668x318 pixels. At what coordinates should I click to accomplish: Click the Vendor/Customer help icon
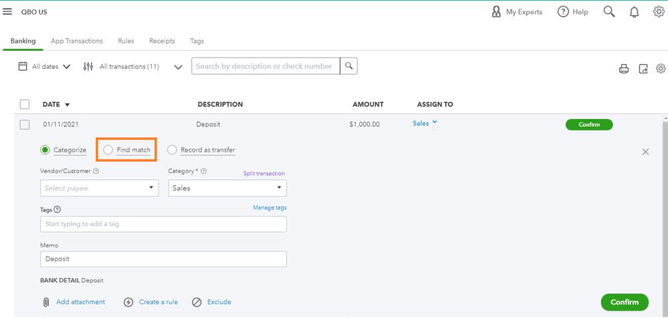(x=96, y=171)
